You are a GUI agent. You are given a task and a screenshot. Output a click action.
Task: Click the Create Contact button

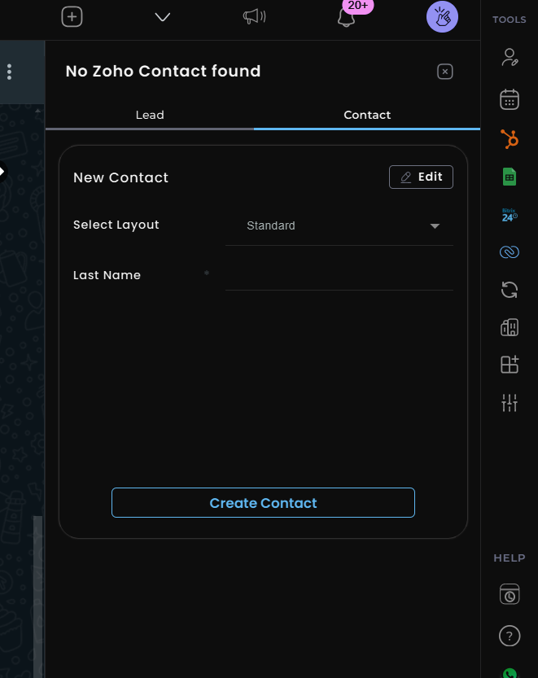(263, 503)
